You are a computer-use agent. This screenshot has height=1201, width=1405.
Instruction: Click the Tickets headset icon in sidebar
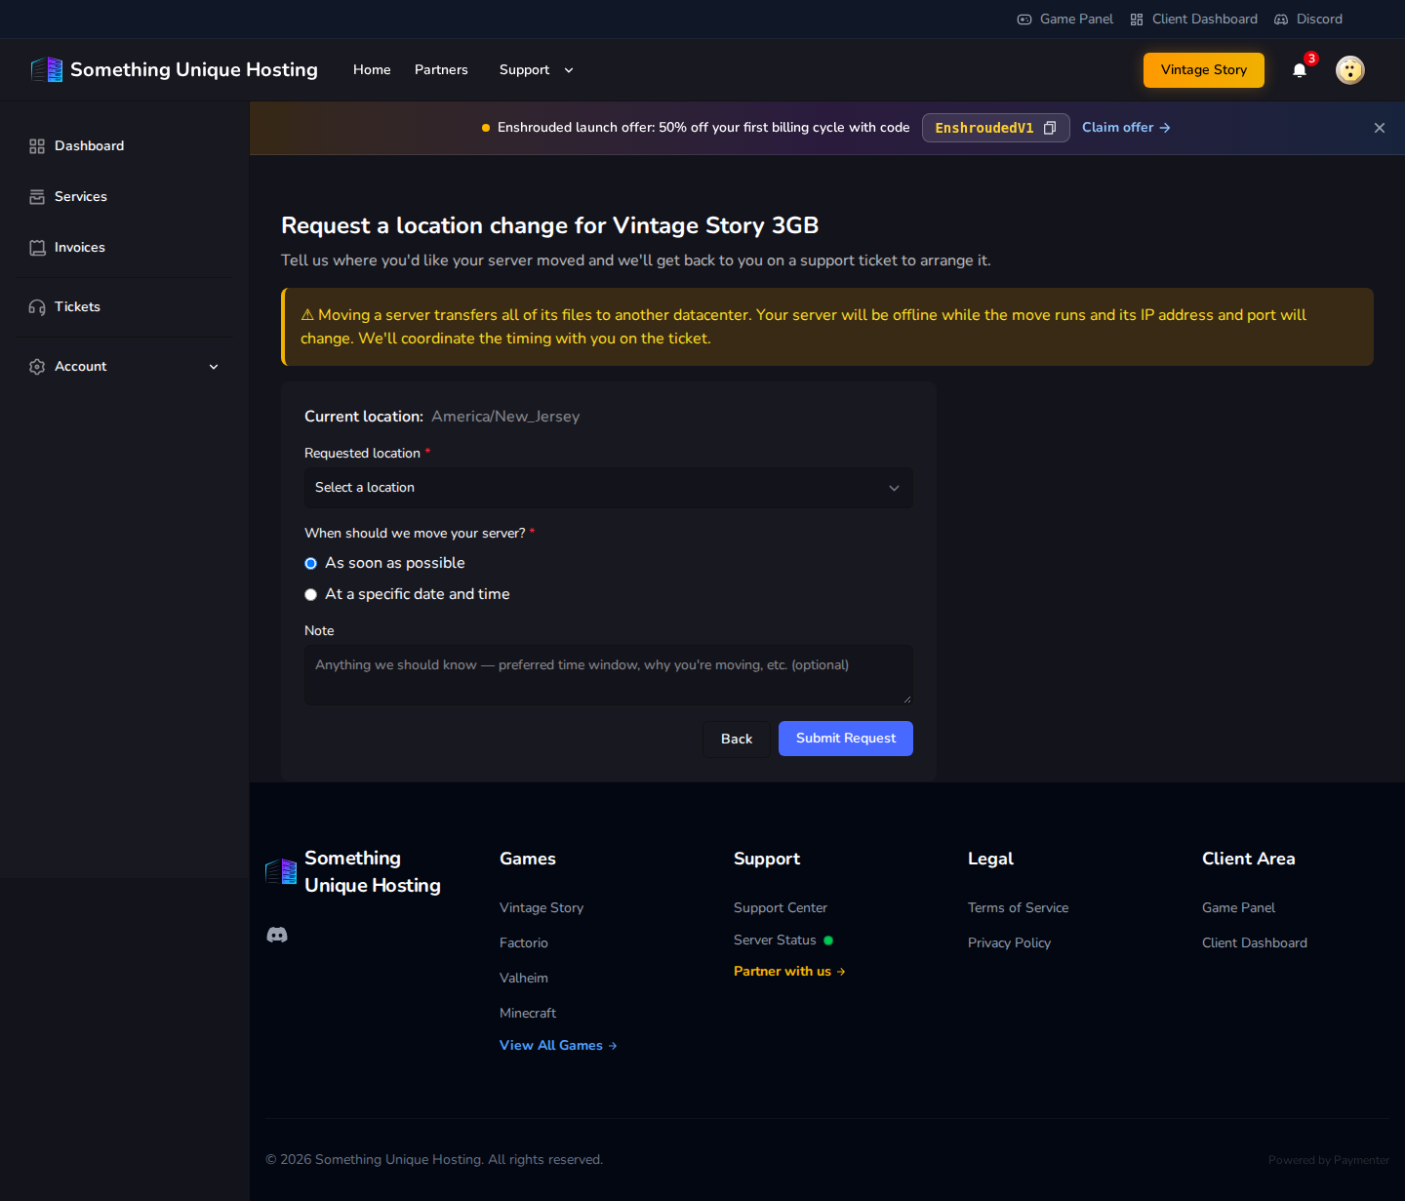pos(37,307)
